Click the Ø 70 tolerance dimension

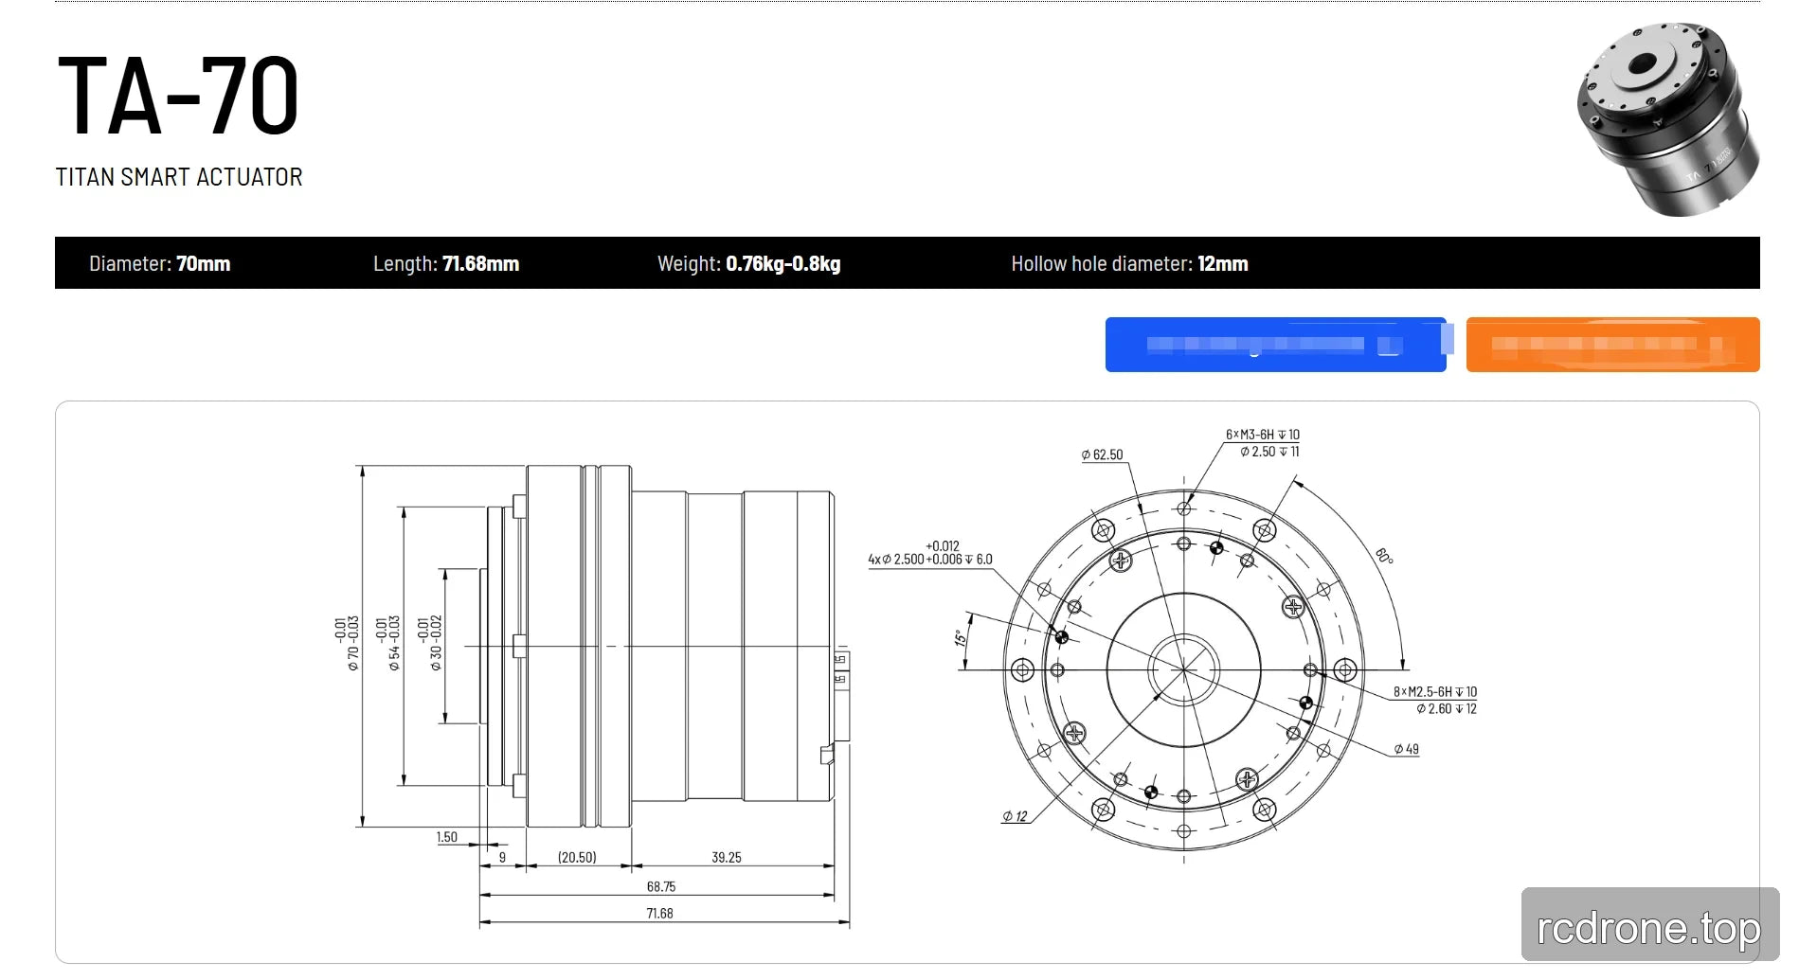(347, 644)
